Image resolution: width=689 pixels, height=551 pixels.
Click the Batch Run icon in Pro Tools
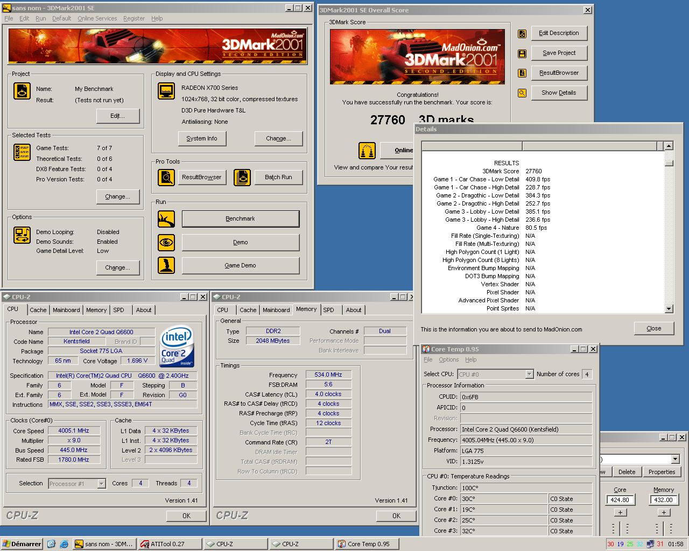click(x=242, y=177)
